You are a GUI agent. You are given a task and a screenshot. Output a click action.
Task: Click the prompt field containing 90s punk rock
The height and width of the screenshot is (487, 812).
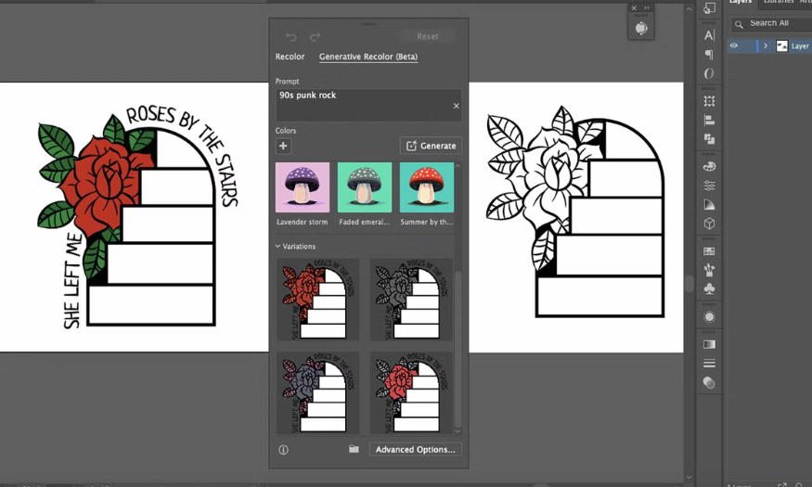click(x=368, y=105)
